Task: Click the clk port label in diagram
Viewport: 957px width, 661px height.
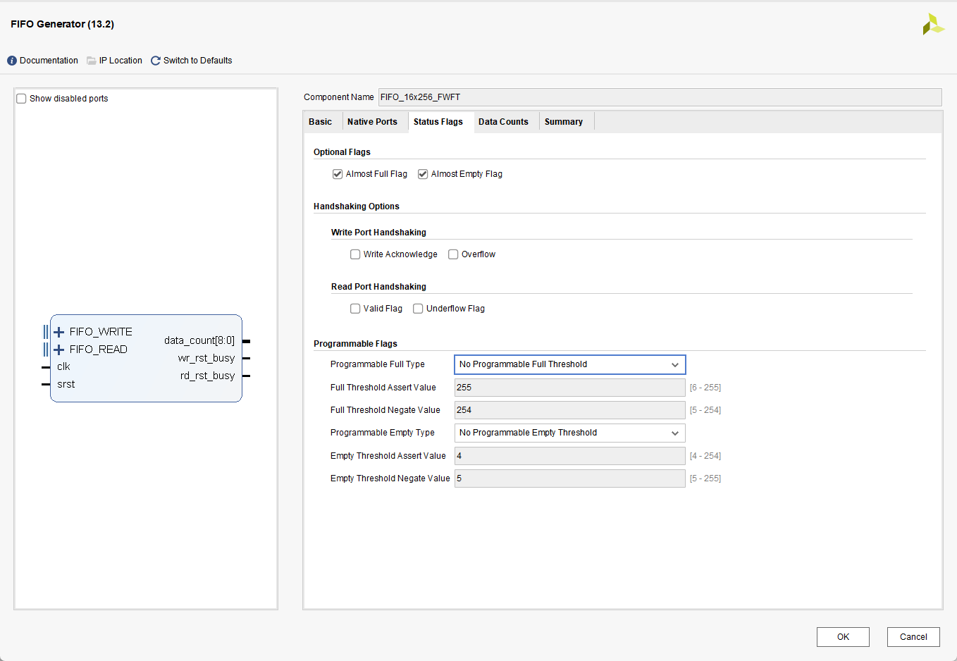Action: tap(63, 366)
